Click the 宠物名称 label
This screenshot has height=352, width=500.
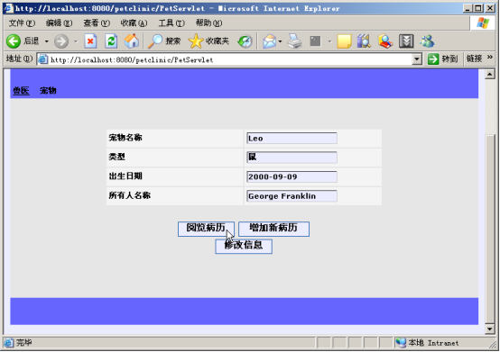[125, 138]
